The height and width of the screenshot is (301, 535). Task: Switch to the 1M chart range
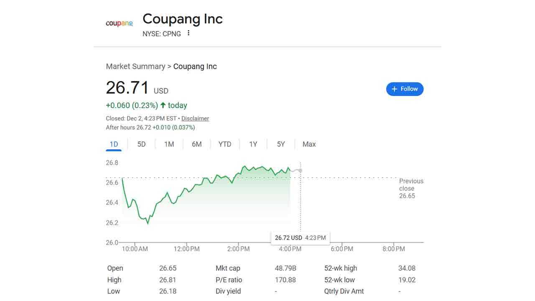(x=169, y=144)
